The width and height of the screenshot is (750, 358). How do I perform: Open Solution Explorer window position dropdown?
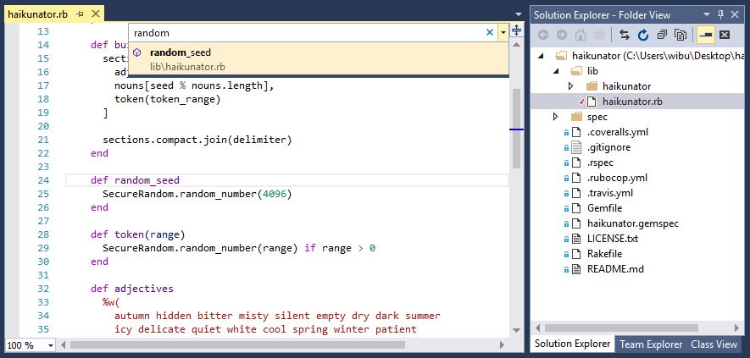coord(708,15)
